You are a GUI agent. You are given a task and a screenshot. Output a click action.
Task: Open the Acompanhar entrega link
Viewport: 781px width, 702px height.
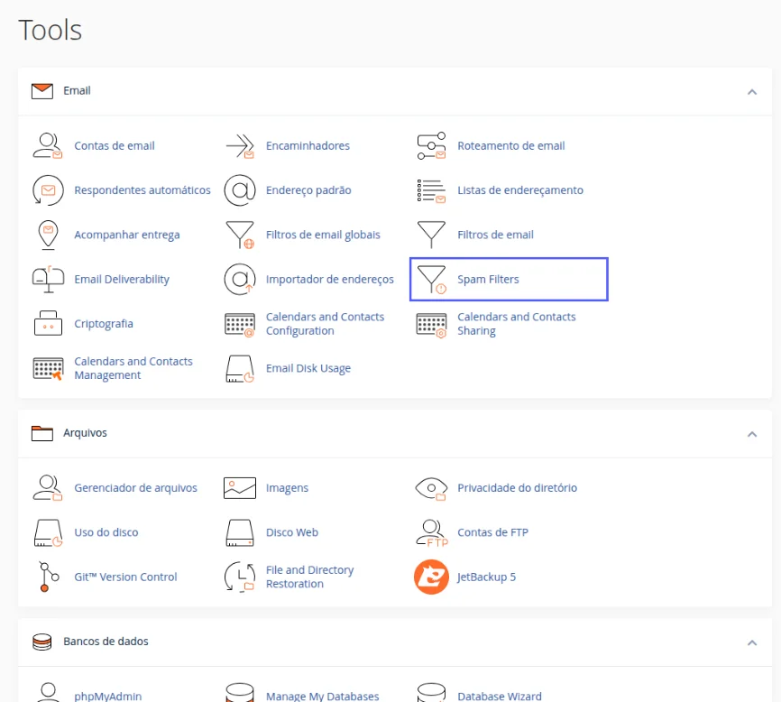(127, 235)
